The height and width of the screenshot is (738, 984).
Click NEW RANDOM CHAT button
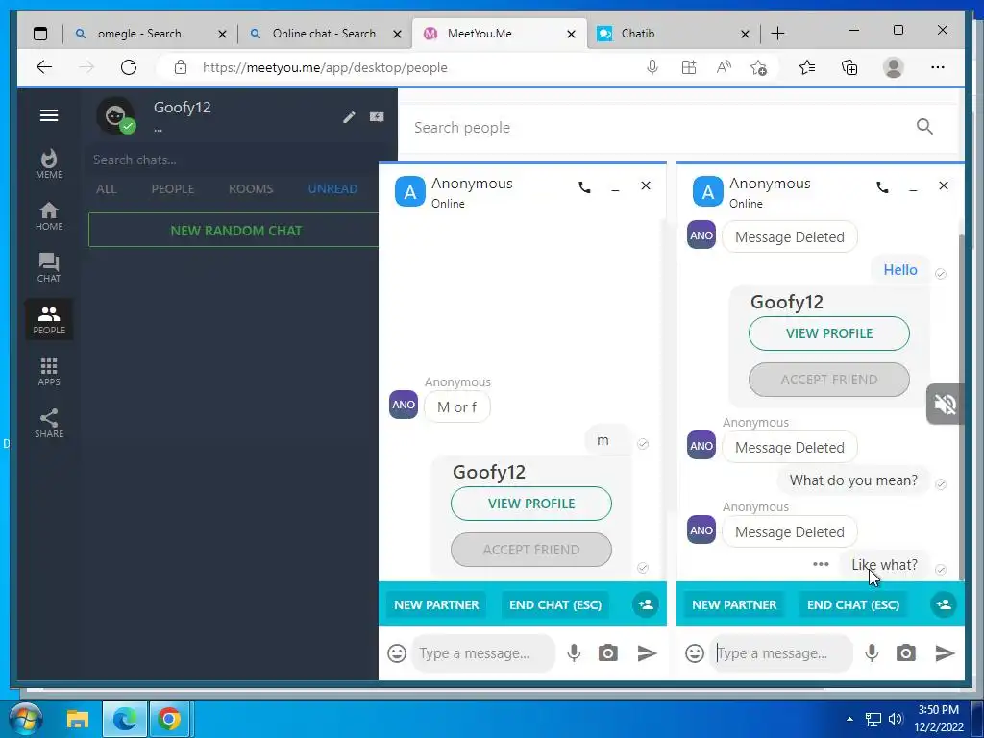[x=236, y=231]
